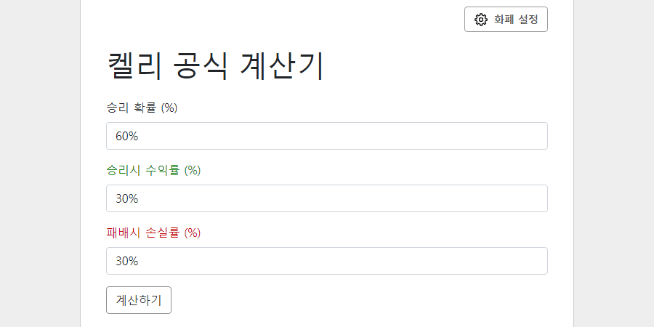This screenshot has width=654, height=327.
Task: Click the empty right end of 패배시 손실률 field
Action: (501, 261)
